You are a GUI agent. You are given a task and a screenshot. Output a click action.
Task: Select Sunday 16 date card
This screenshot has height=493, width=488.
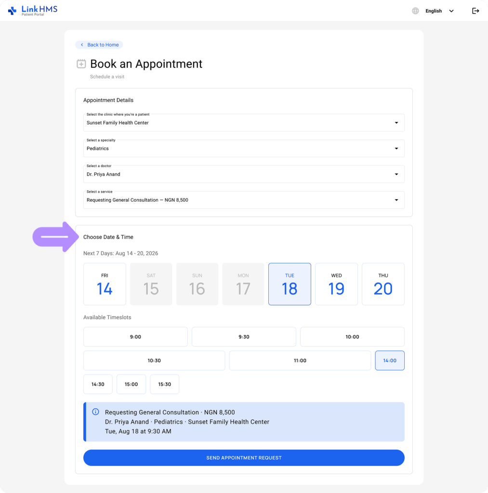pos(198,284)
